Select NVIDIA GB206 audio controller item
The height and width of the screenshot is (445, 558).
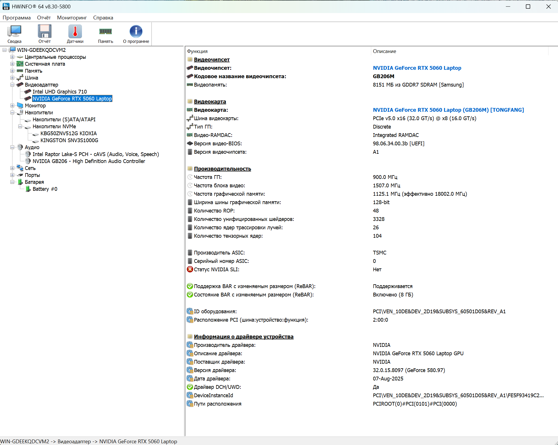point(89,161)
